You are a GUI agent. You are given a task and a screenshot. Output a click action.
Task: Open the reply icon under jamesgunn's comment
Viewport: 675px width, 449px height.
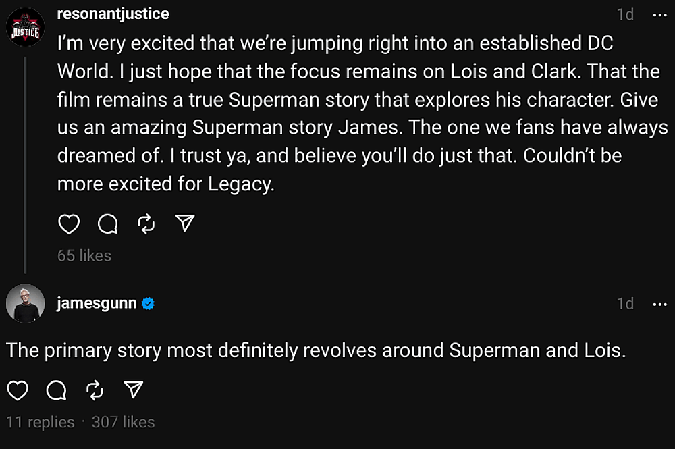coord(57,390)
